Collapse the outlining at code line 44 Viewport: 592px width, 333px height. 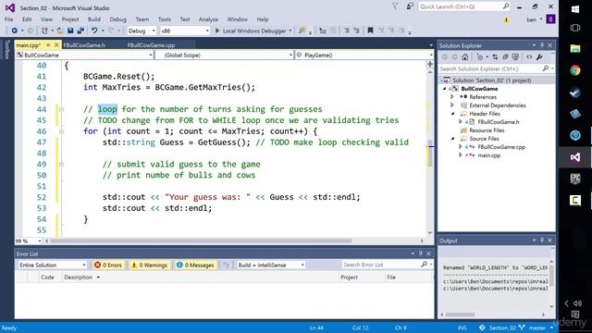61,109
